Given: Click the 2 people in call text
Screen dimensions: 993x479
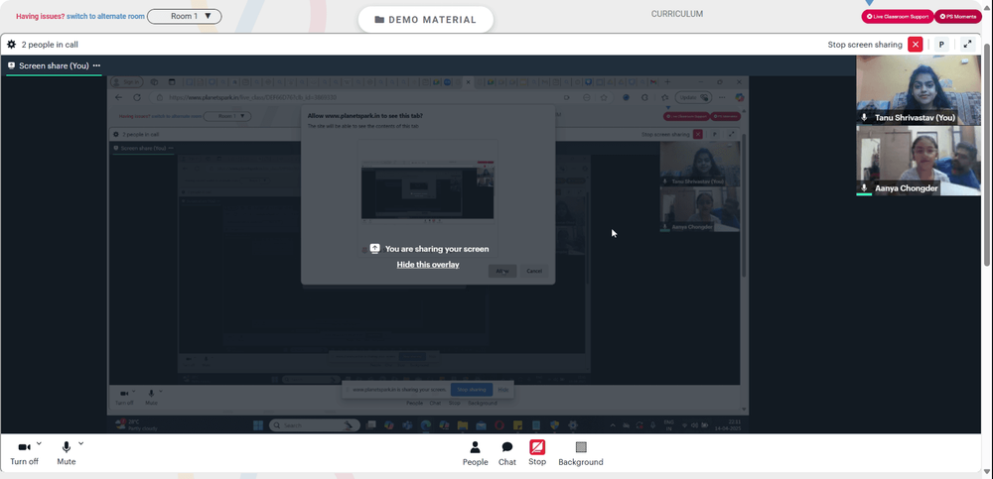Looking at the screenshot, I should tap(50, 45).
